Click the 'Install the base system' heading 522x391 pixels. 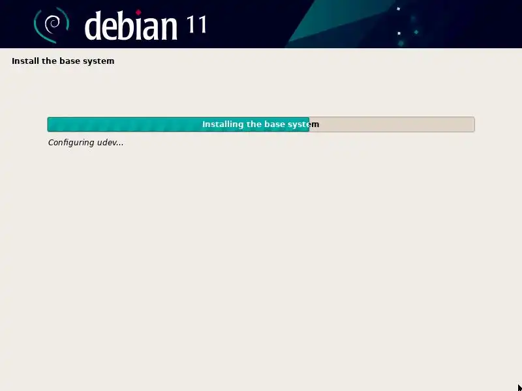(x=63, y=61)
